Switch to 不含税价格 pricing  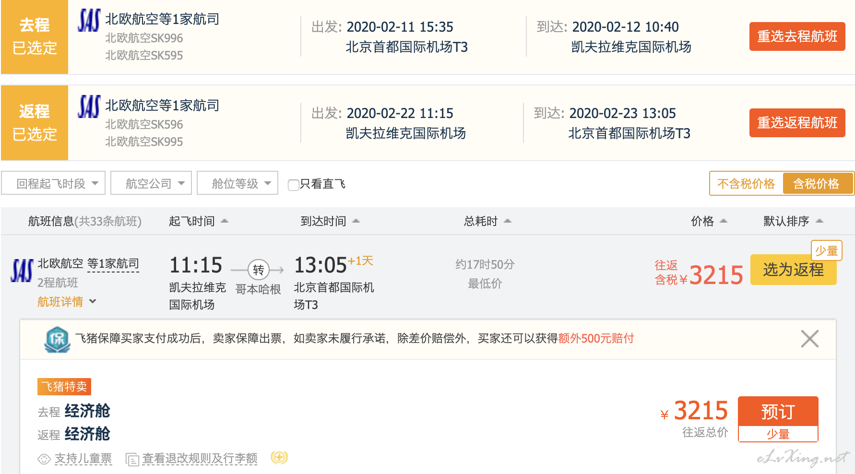746,184
